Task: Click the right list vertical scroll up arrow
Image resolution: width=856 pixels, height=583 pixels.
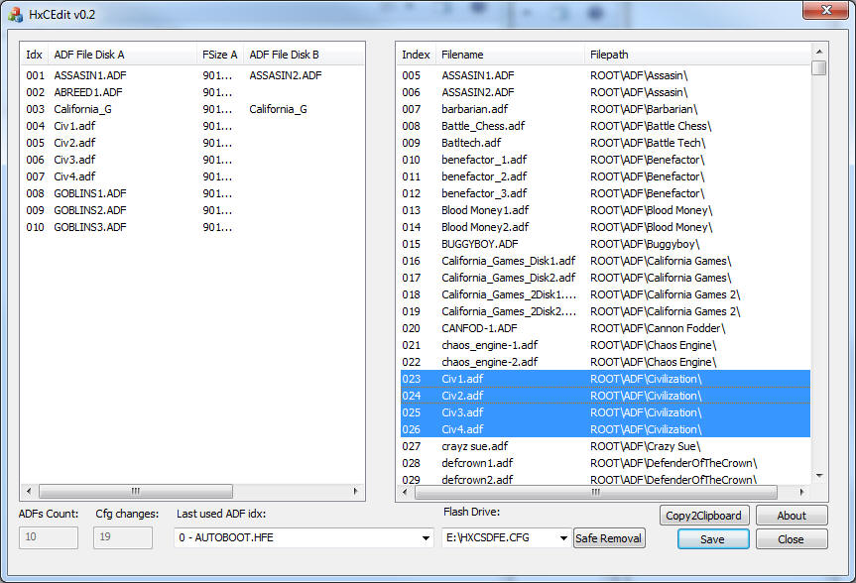Action: (x=819, y=52)
